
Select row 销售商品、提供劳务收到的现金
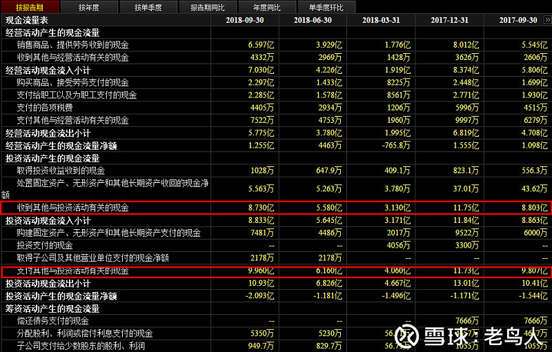pos(276,45)
